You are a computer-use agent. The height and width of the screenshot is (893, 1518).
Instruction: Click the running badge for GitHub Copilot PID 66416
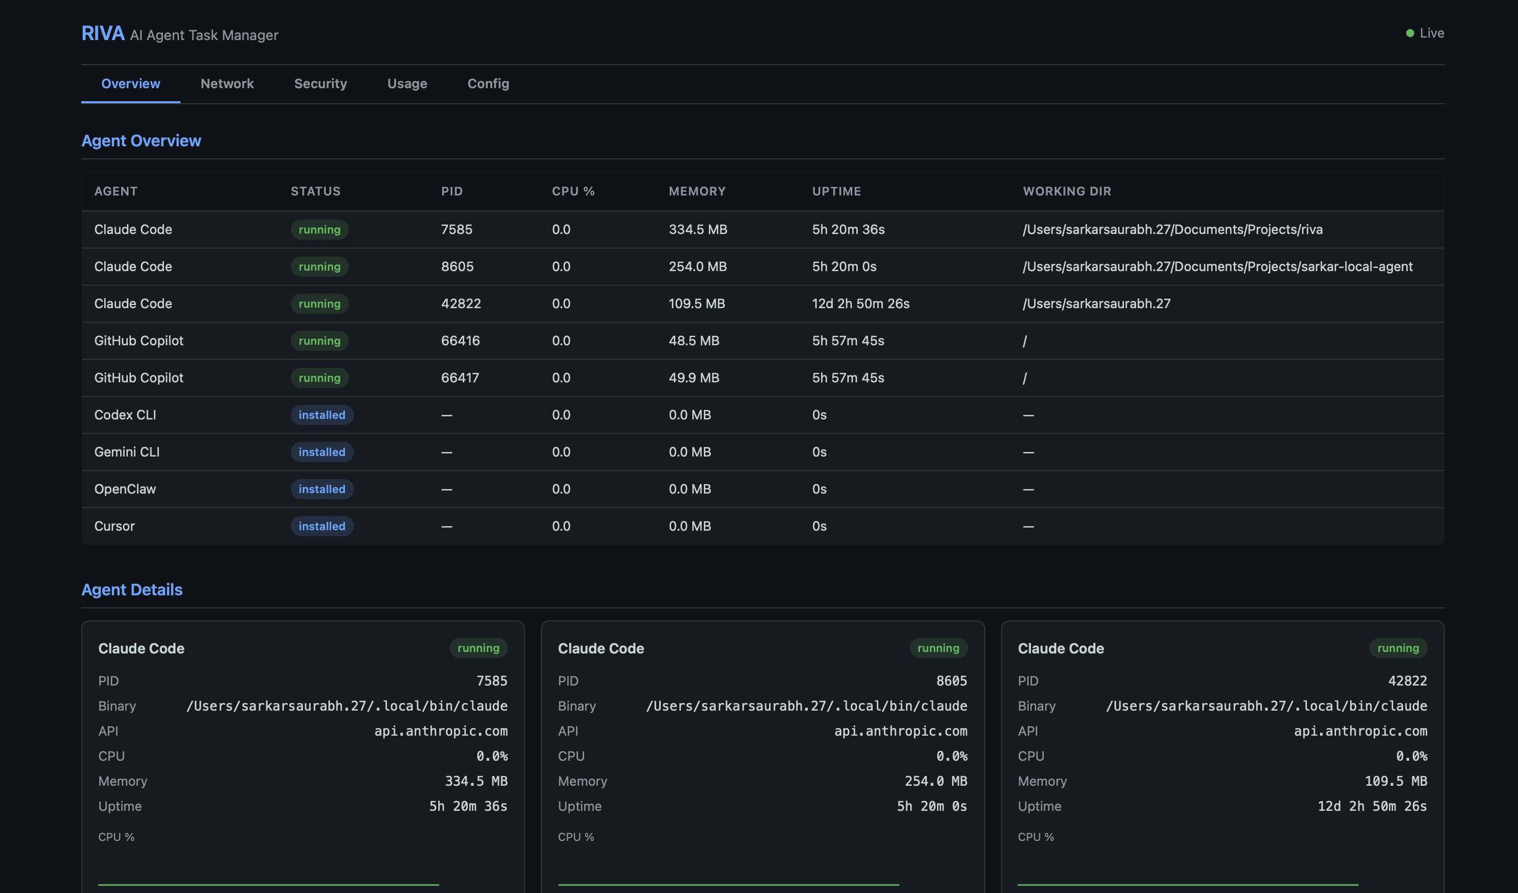[319, 340]
